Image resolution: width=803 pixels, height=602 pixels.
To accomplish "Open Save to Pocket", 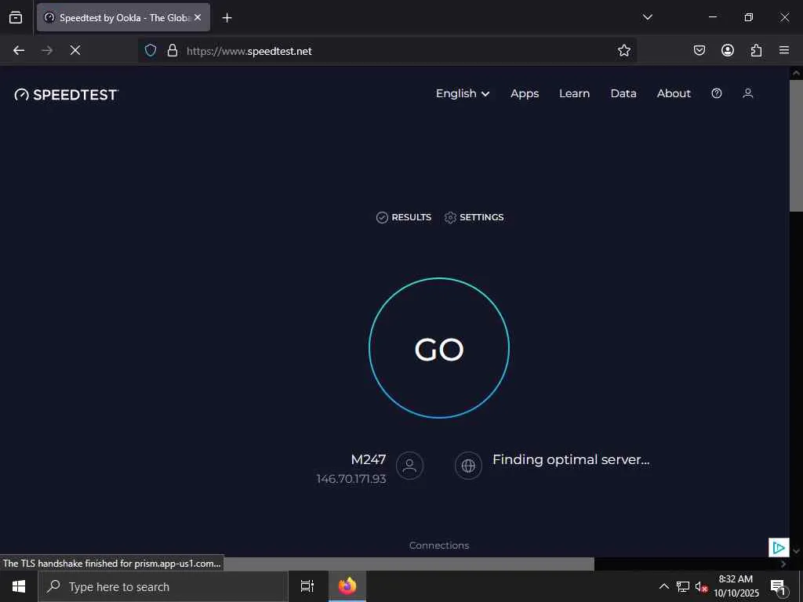I will tap(699, 50).
